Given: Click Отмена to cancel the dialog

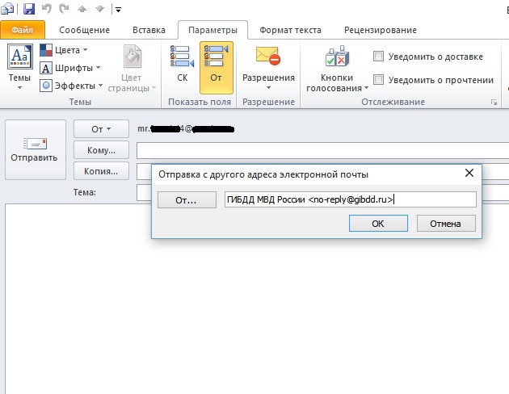Looking at the screenshot, I should (x=445, y=224).
